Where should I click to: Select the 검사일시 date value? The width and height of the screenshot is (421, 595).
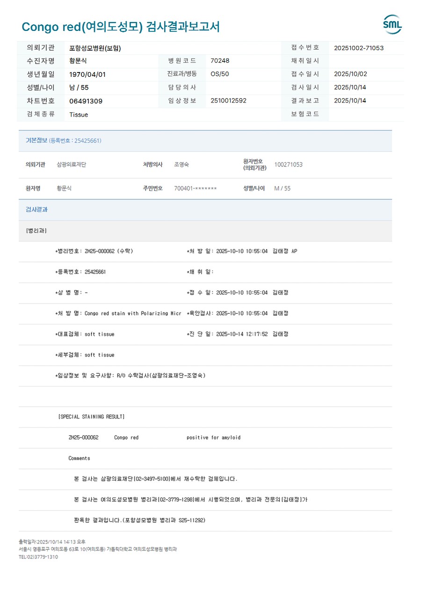(x=350, y=88)
